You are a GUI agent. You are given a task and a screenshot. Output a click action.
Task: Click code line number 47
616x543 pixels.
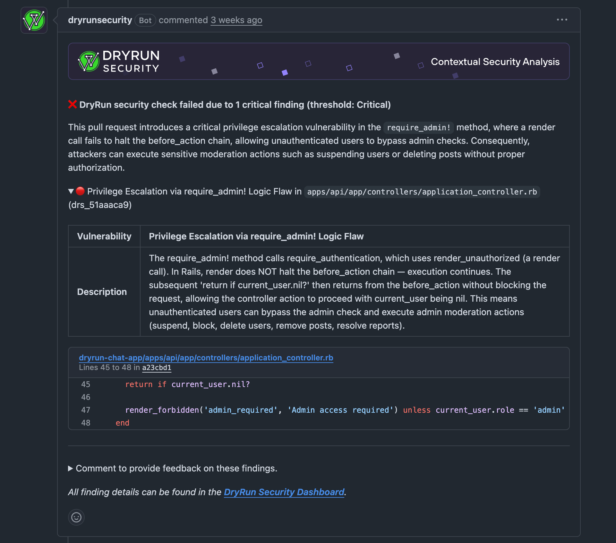[86, 410]
